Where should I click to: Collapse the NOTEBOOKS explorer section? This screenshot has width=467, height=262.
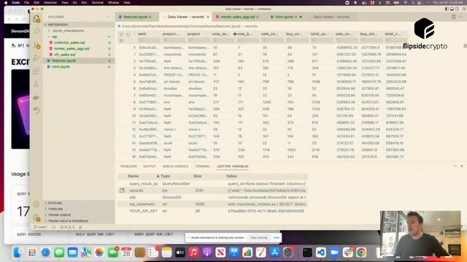pyautogui.click(x=58, y=25)
